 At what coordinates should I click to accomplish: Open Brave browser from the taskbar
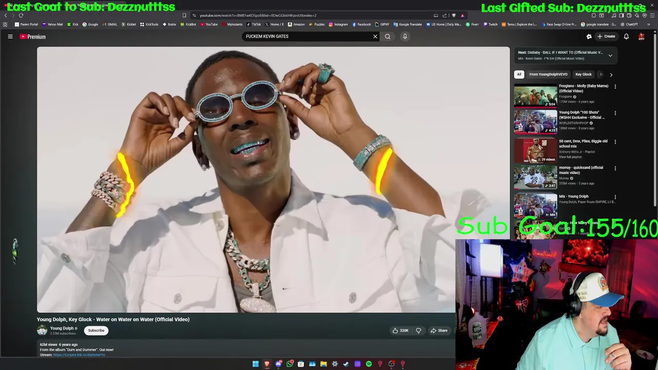point(267,364)
